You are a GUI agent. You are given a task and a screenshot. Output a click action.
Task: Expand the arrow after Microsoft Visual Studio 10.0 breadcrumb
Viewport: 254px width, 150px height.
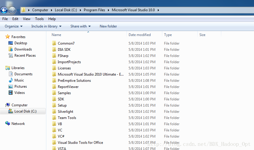[158, 10]
